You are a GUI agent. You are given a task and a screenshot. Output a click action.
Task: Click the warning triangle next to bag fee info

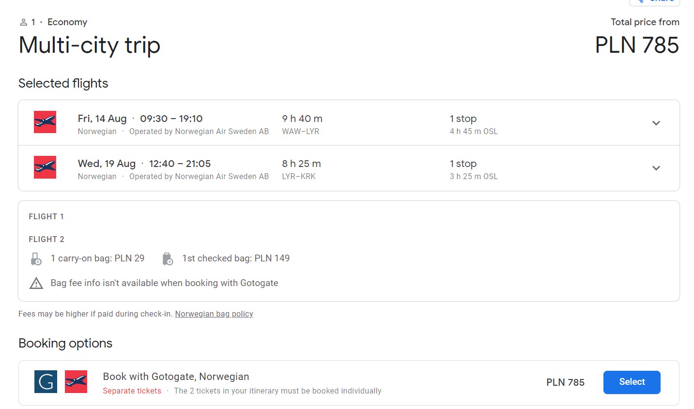[x=36, y=283]
